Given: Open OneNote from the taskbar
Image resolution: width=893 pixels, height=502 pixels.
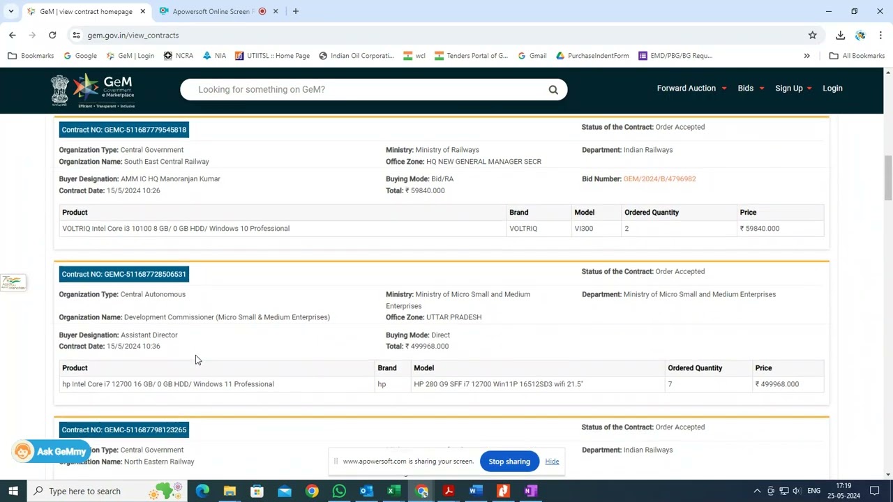Looking at the screenshot, I should coord(531,491).
